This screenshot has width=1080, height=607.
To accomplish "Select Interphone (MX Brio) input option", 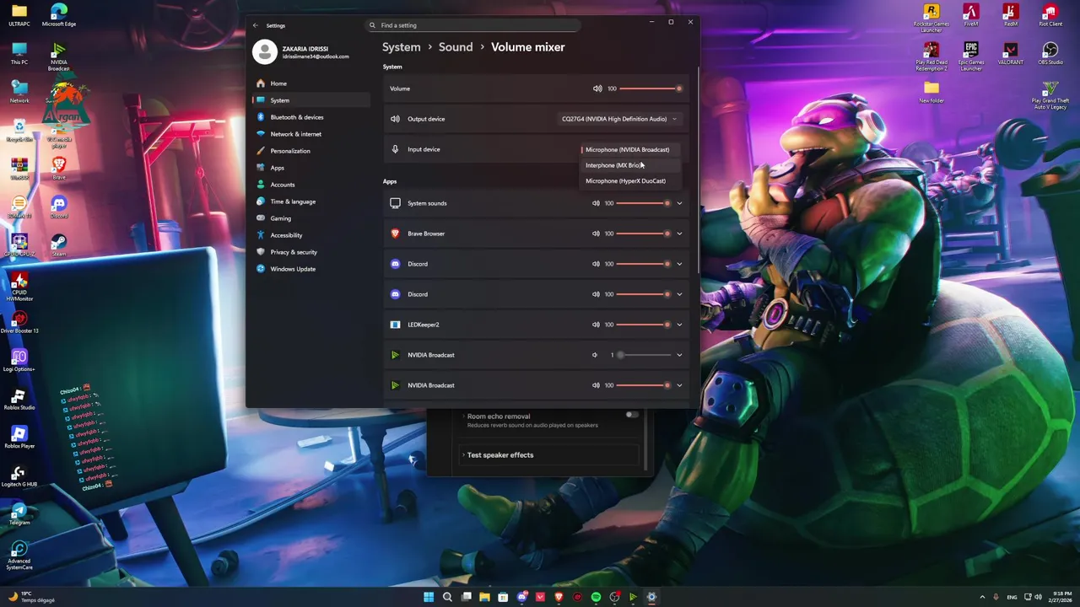I will coord(629,165).
